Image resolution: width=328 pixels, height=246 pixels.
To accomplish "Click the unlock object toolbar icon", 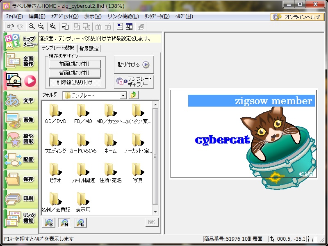I will pos(108,27).
